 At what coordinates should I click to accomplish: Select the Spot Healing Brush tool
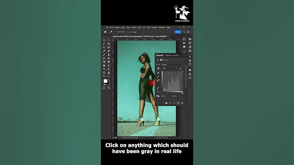(109, 51)
